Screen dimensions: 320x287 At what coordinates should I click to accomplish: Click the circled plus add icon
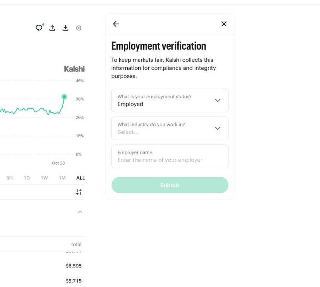pos(78,28)
